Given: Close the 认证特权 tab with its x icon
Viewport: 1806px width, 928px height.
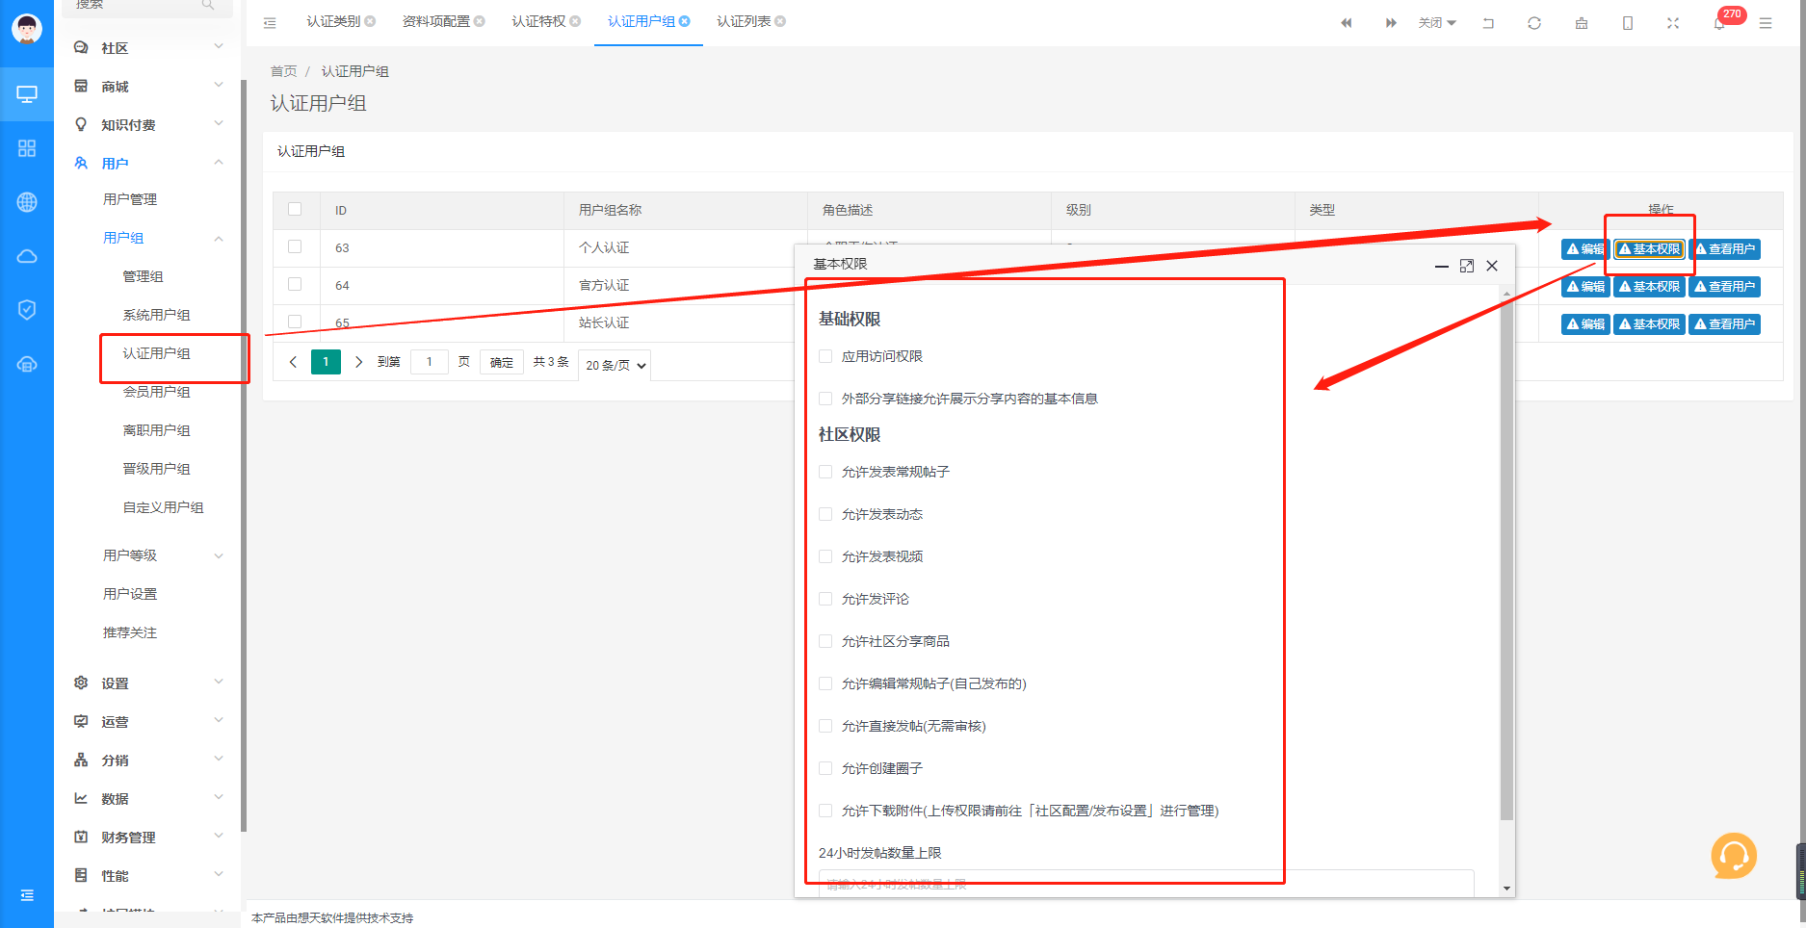Looking at the screenshot, I should click(x=575, y=21).
